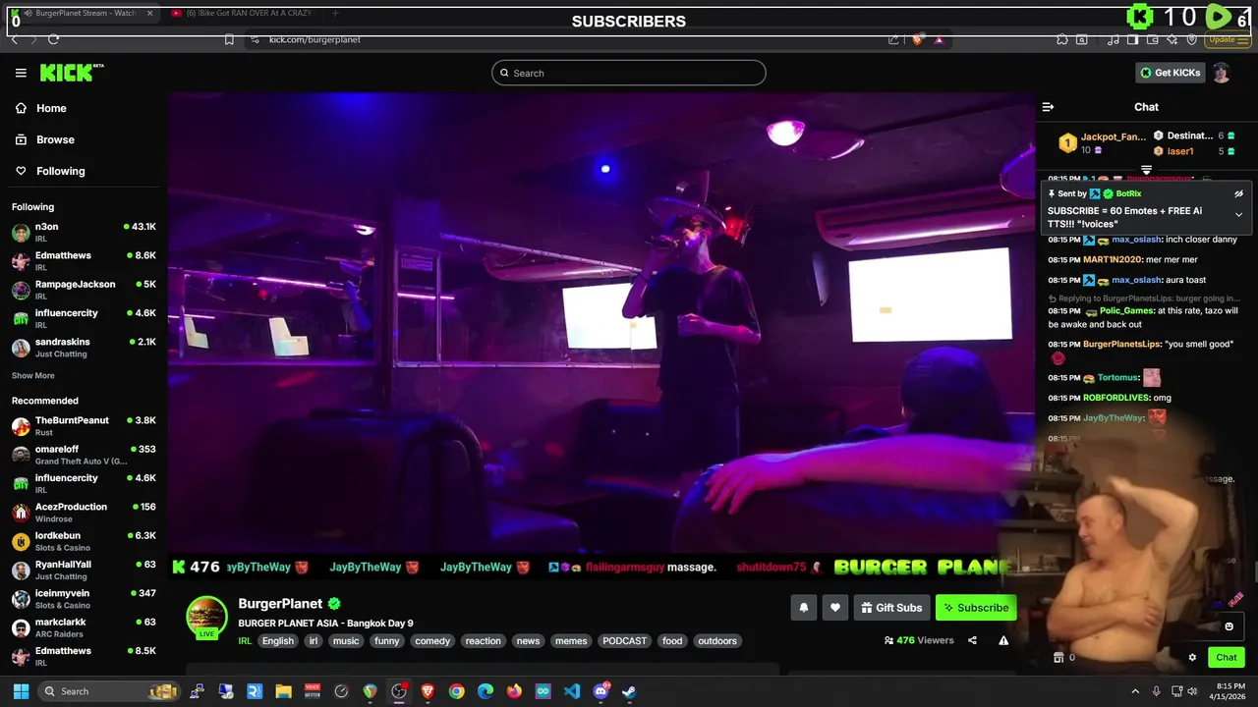Open Visual Studio Code from taskbar
Screen dimensions: 1258x707
pyautogui.click(x=572, y=691)
